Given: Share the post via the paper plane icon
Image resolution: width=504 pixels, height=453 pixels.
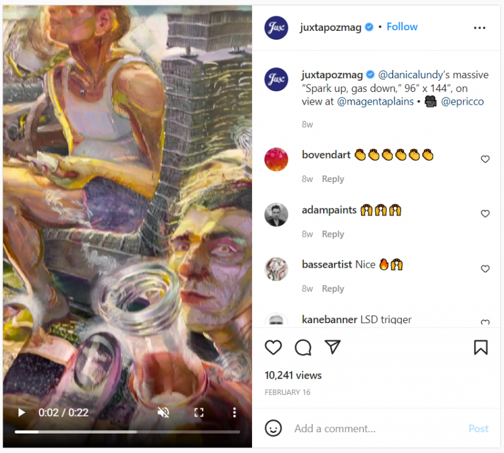Looking at the screenshot, I should [332, 347].
